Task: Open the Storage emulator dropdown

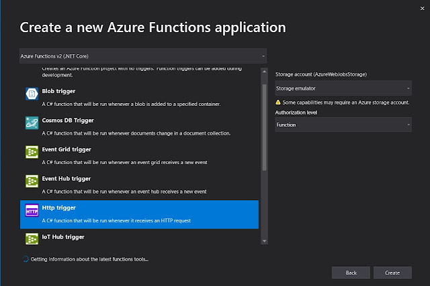Action: point(343,88)
